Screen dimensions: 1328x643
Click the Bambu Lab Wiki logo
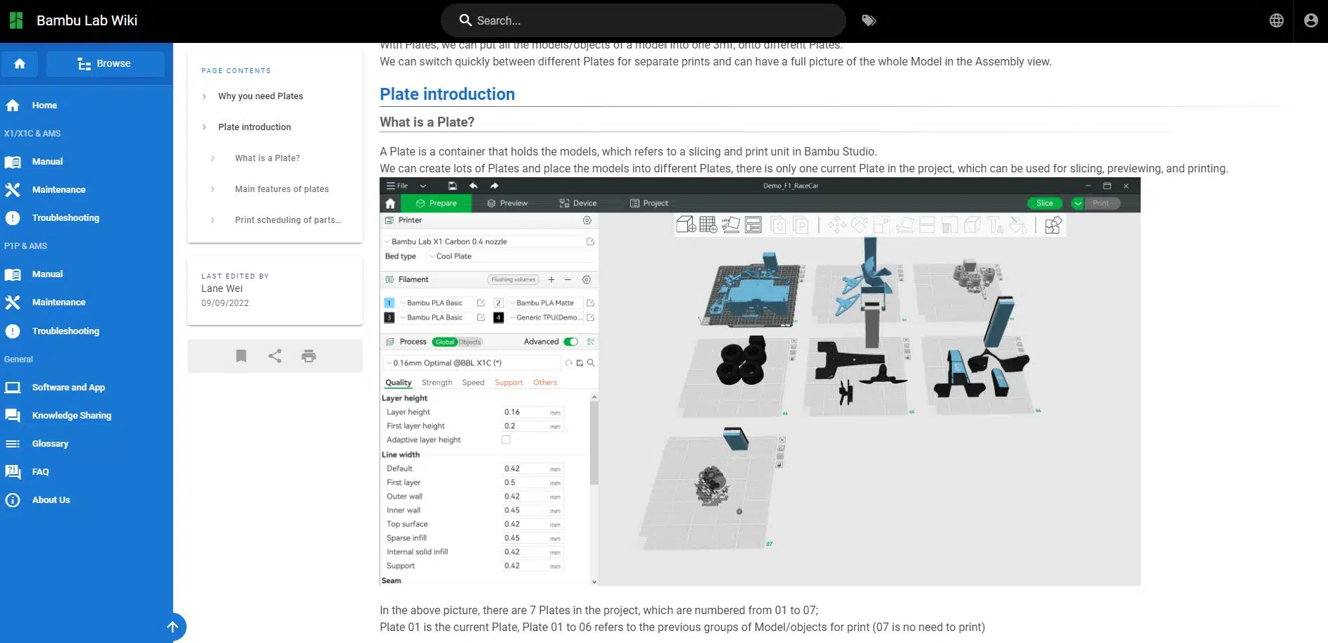tap(16, 20)
